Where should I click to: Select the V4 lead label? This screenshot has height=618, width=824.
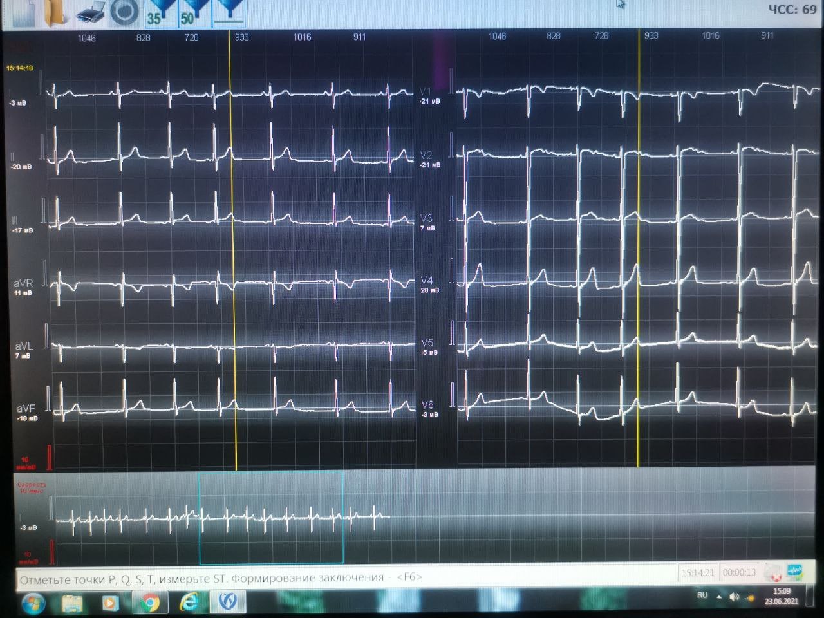(427, 281)
